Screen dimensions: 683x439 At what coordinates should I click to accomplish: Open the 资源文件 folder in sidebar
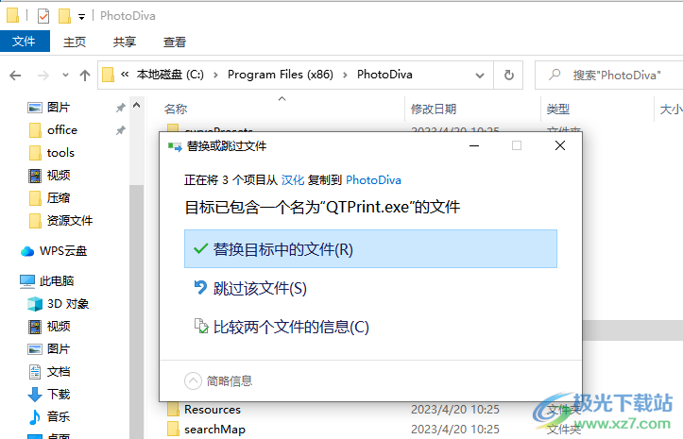pyautogui.click(x=70, y=220)
